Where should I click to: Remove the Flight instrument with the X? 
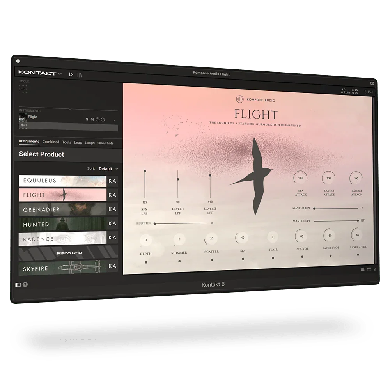click(x=114, y=120)
